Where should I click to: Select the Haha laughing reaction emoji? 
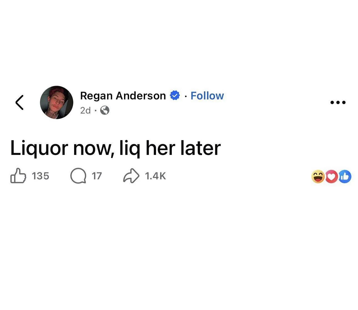tap(318, 177)
